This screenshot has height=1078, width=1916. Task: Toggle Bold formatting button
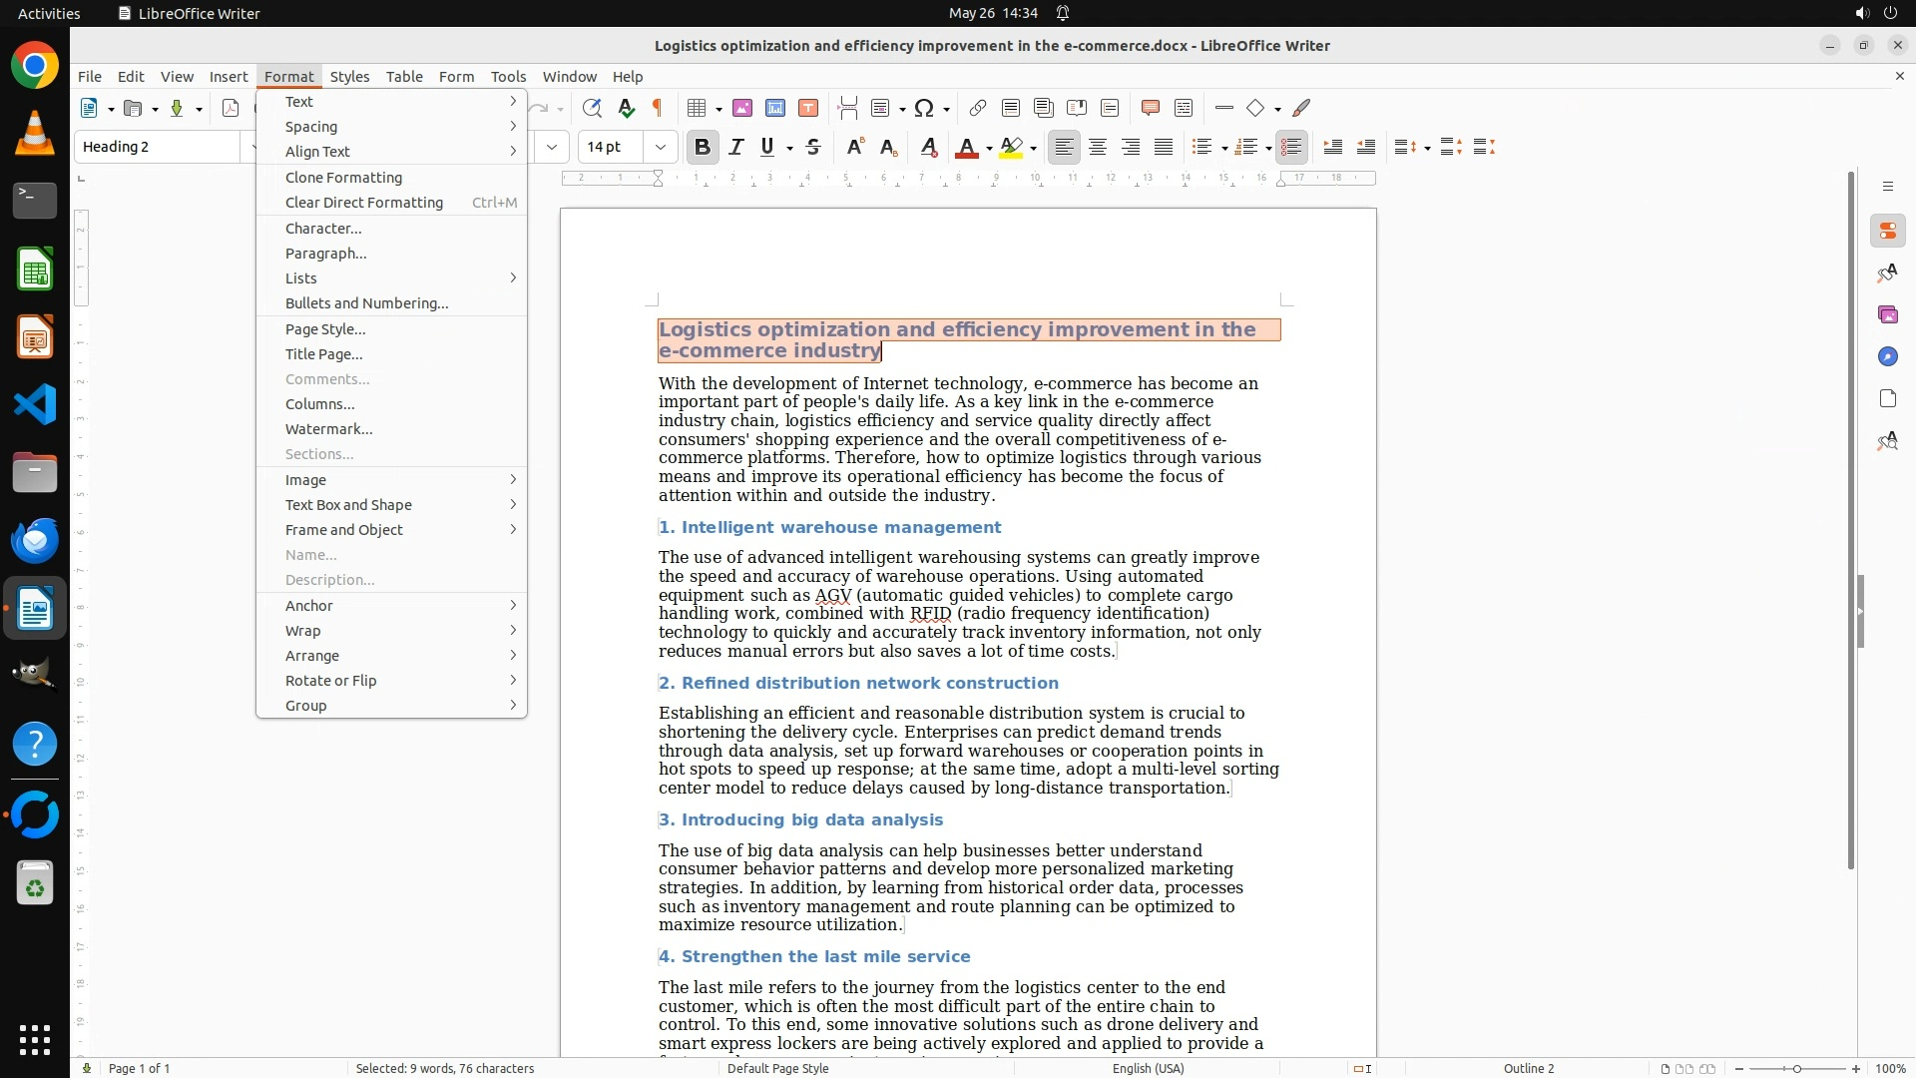click(x=702, y=148)
